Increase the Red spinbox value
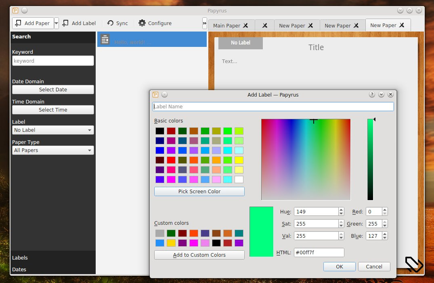The height and width of the screenshot is (283, 434). [385, 209]
